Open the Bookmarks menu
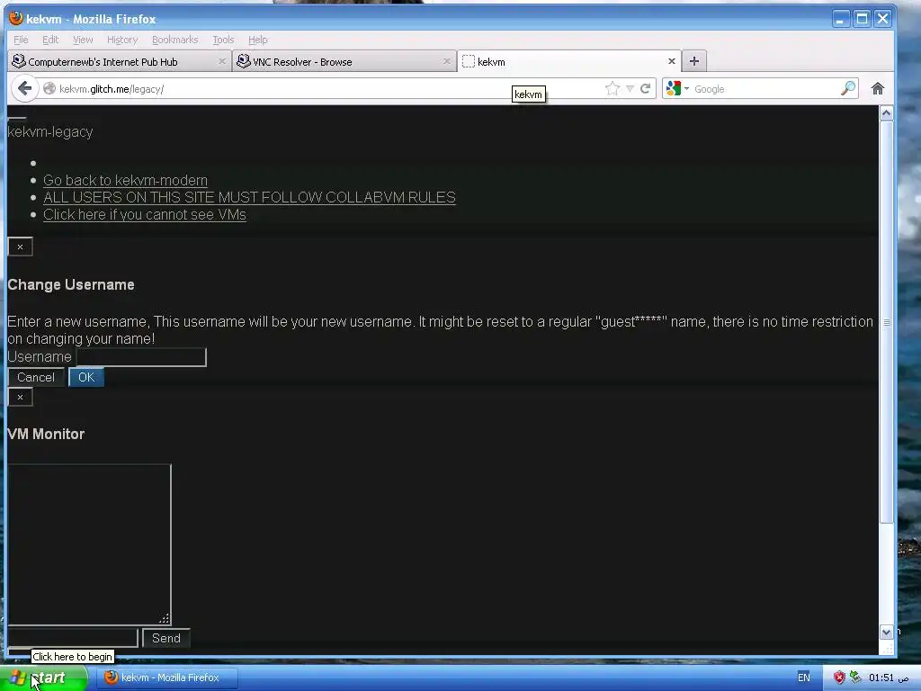The height and width of the screenshot is (691, 921). pyautogui.click(x=175, y=40)
